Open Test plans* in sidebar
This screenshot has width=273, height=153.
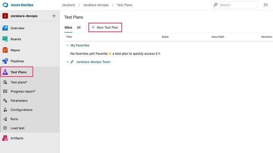[19, 82]
